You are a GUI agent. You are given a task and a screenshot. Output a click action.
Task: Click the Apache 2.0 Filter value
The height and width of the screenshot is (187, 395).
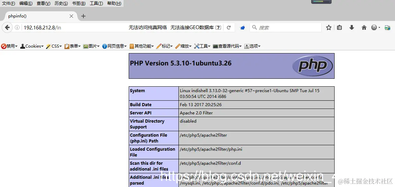[196, 113]
